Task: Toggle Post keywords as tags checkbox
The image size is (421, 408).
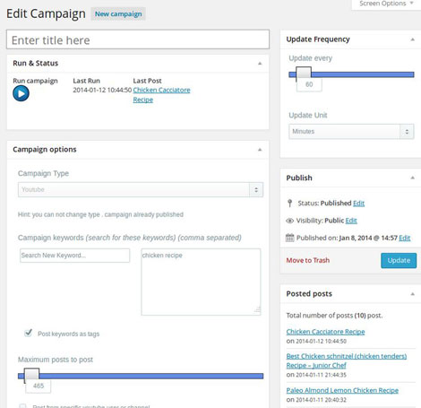Action: pyautogui.click(x=28, y=333)
